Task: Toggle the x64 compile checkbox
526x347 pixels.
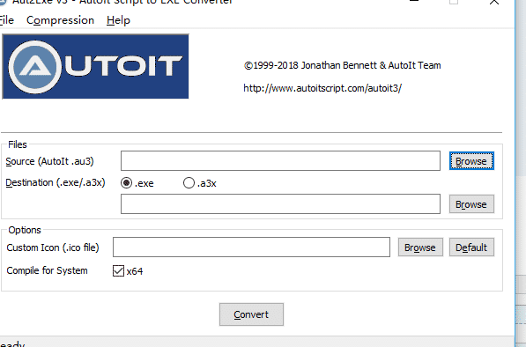Action: tap(118, 271)
